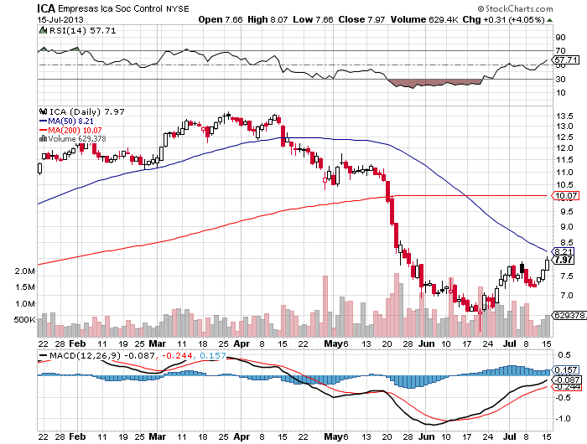Image resolution: width=587 pixels, height=444 pixels.
Task: Click the RSI 70 overbought level label
Action: click(560, 50)
